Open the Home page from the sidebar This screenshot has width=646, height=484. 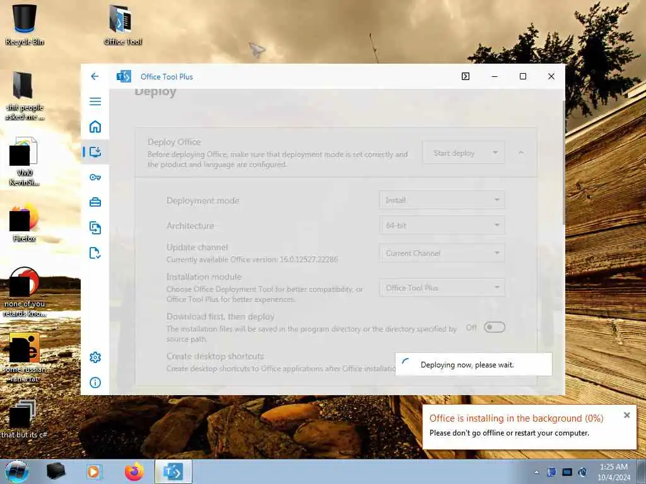point(95,126)
